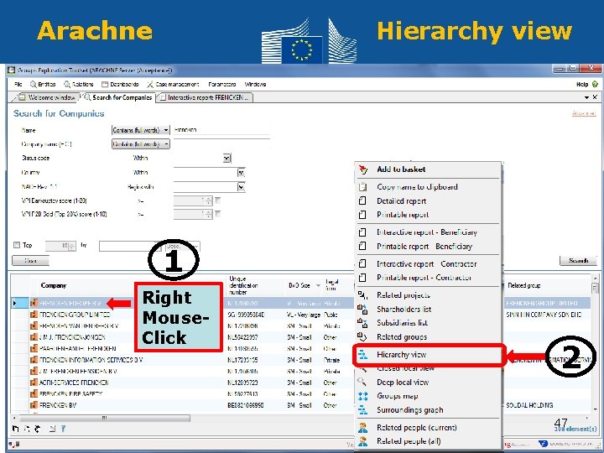Image resolution: width=604 pixels, height=453 pixels.
Task: Open Interactive report - Contractor
Action: point(428,264)
